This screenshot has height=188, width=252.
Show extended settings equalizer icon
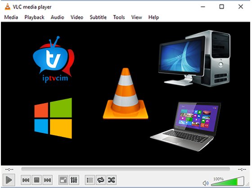click(74, 180)
